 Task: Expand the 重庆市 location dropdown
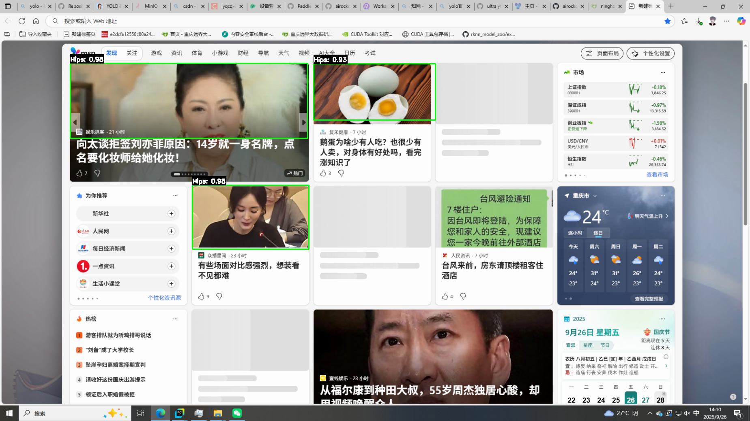pos(595,196)
